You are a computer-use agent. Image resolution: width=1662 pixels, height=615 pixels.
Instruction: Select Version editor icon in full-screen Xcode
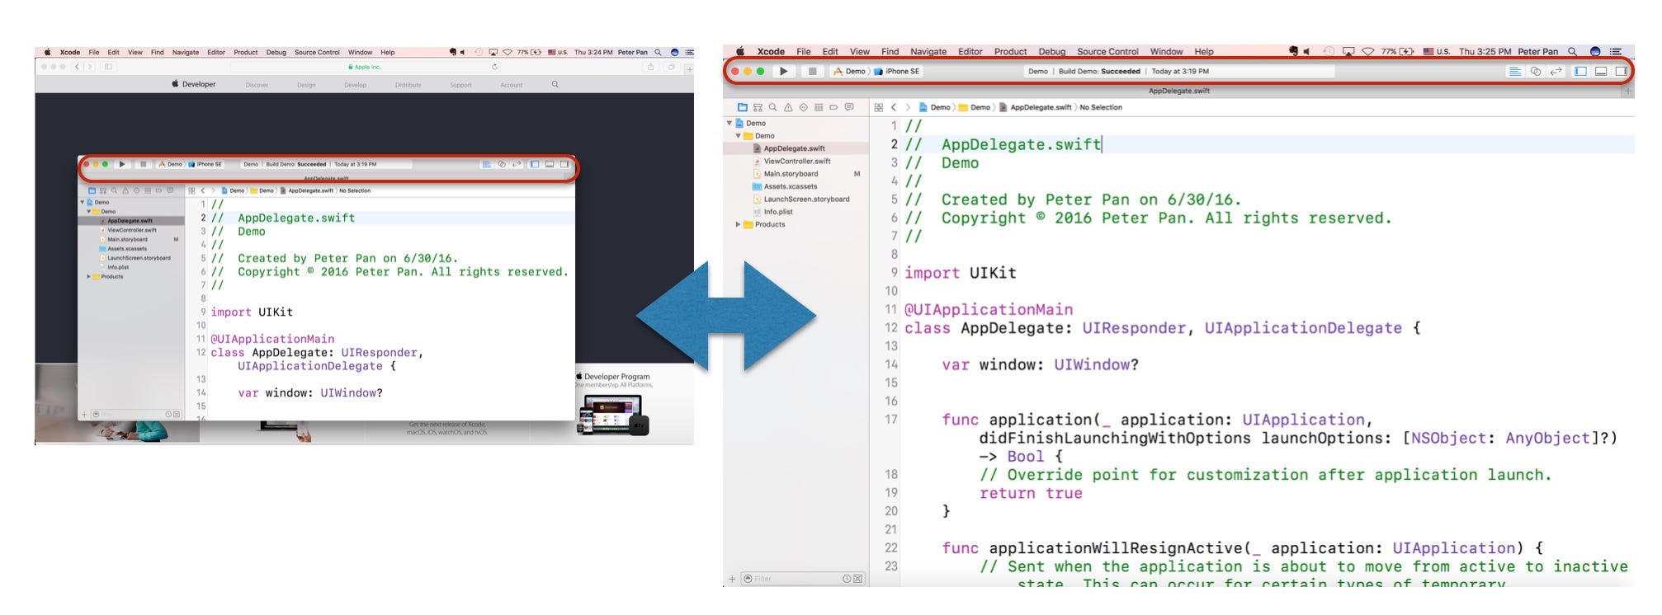[1556, 72]
